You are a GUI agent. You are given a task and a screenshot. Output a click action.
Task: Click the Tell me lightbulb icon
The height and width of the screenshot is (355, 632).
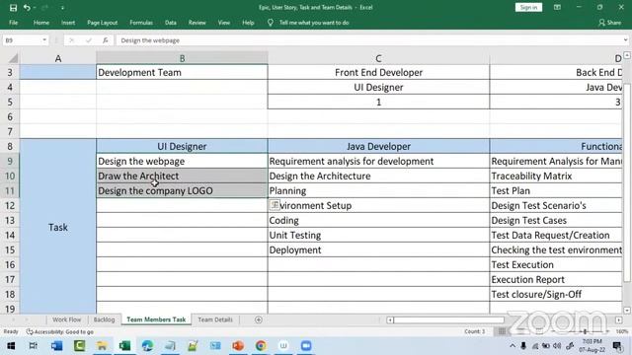click(x=271, y=23)
